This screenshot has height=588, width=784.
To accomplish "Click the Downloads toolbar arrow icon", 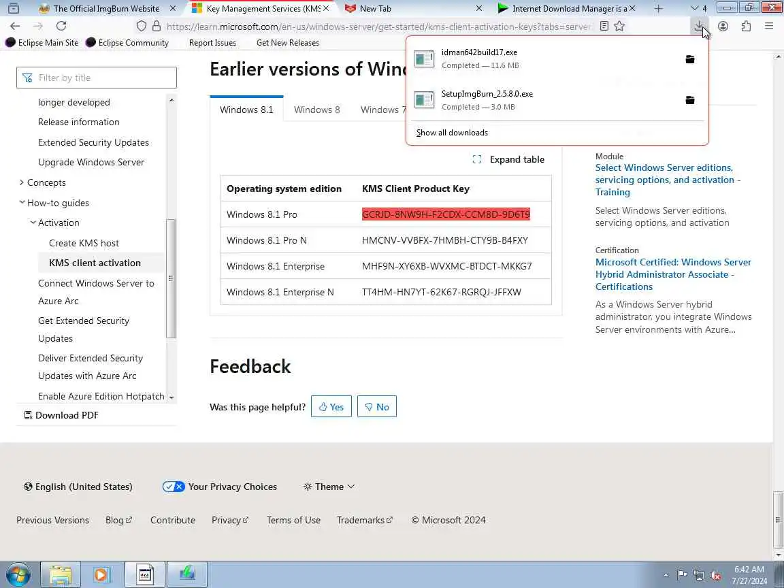I will coord(699,26).
